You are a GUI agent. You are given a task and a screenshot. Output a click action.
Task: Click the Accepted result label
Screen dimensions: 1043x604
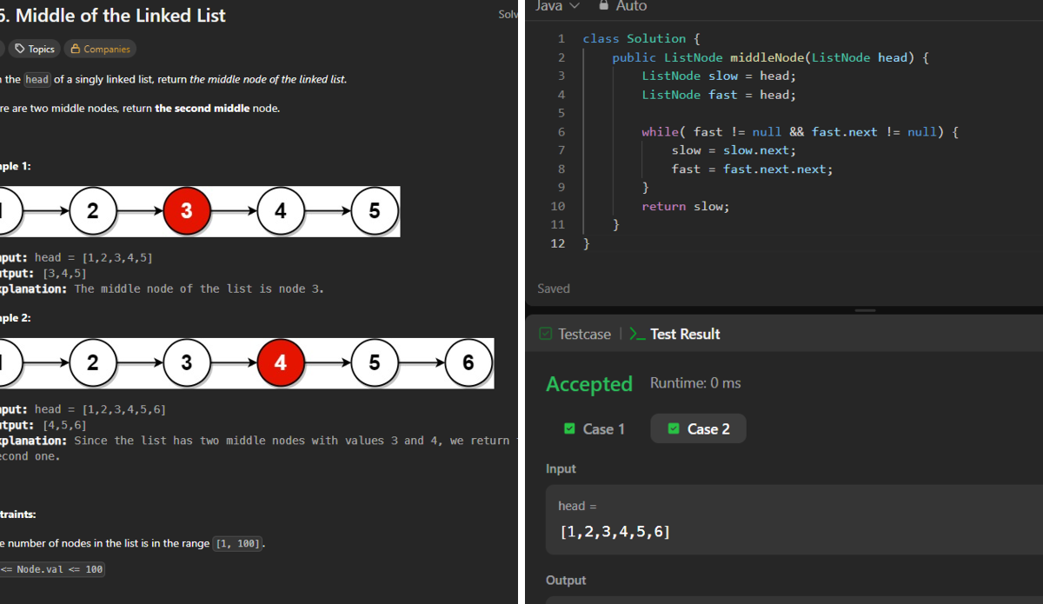(589, 383)
